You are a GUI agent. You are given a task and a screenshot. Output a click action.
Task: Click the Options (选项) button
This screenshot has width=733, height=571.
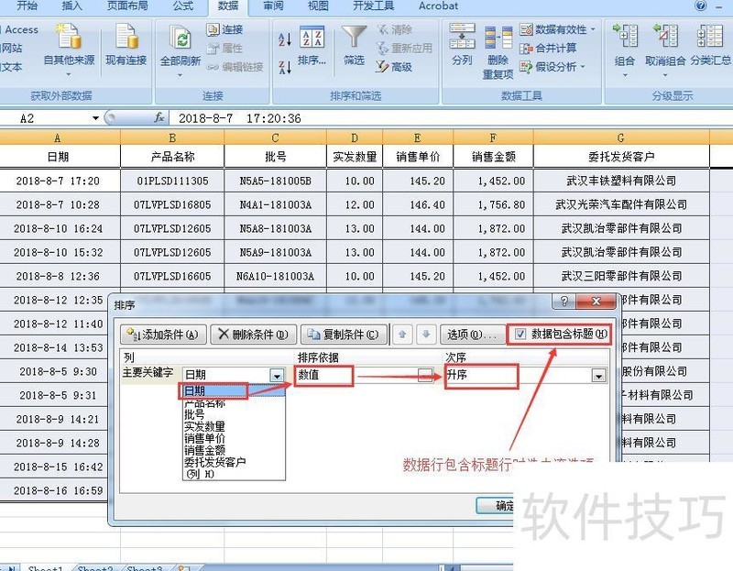471,335
